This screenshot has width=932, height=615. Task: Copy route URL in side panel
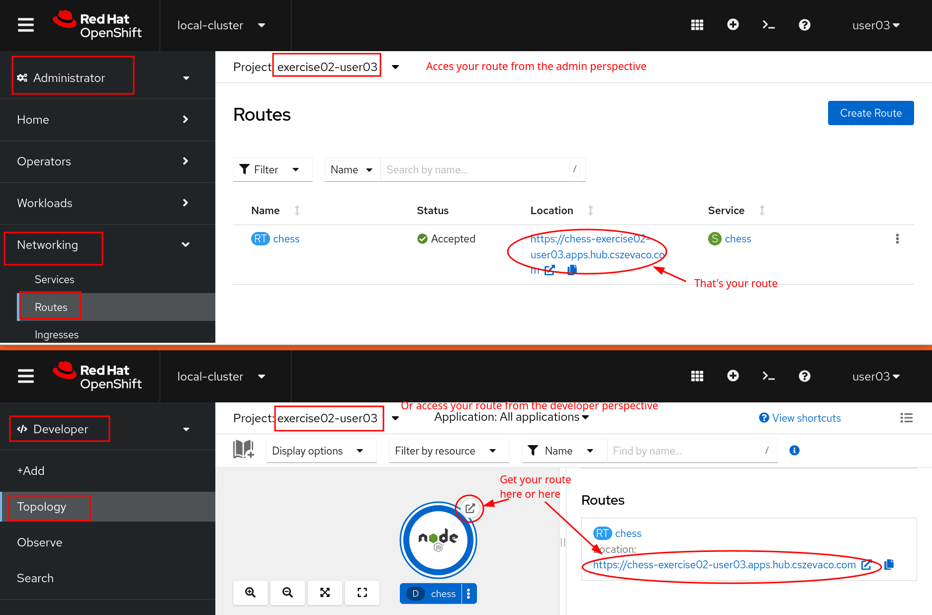pos(889,564)
